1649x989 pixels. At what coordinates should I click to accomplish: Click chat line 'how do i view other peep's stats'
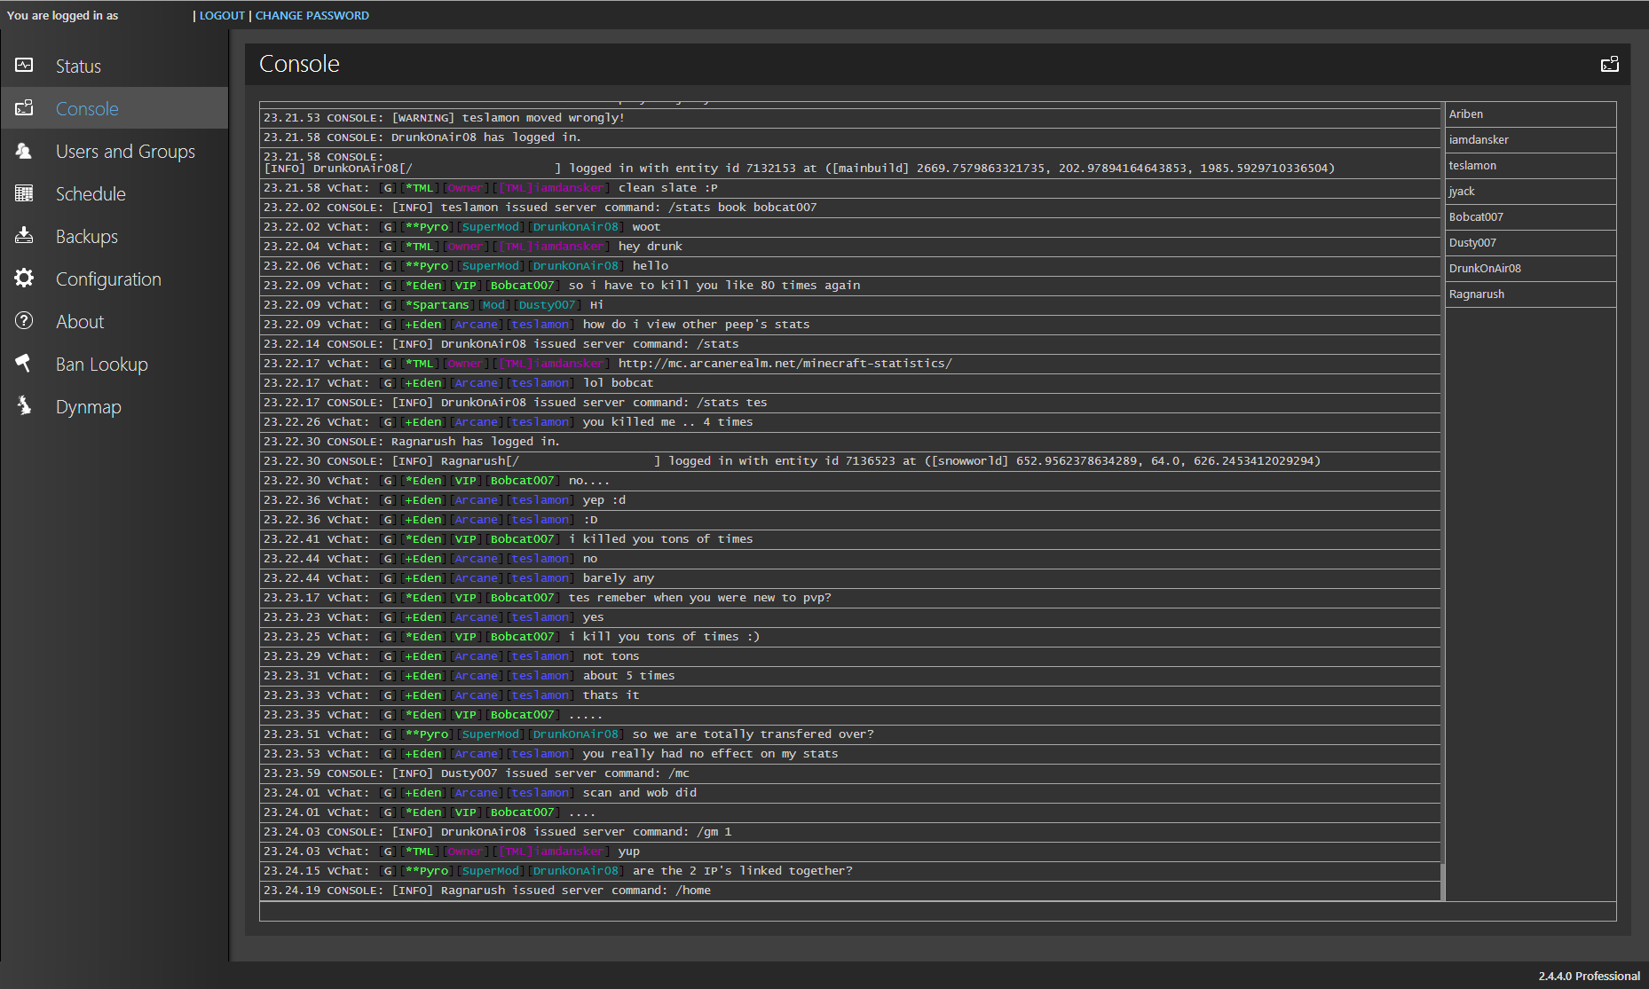click(849, 325)
